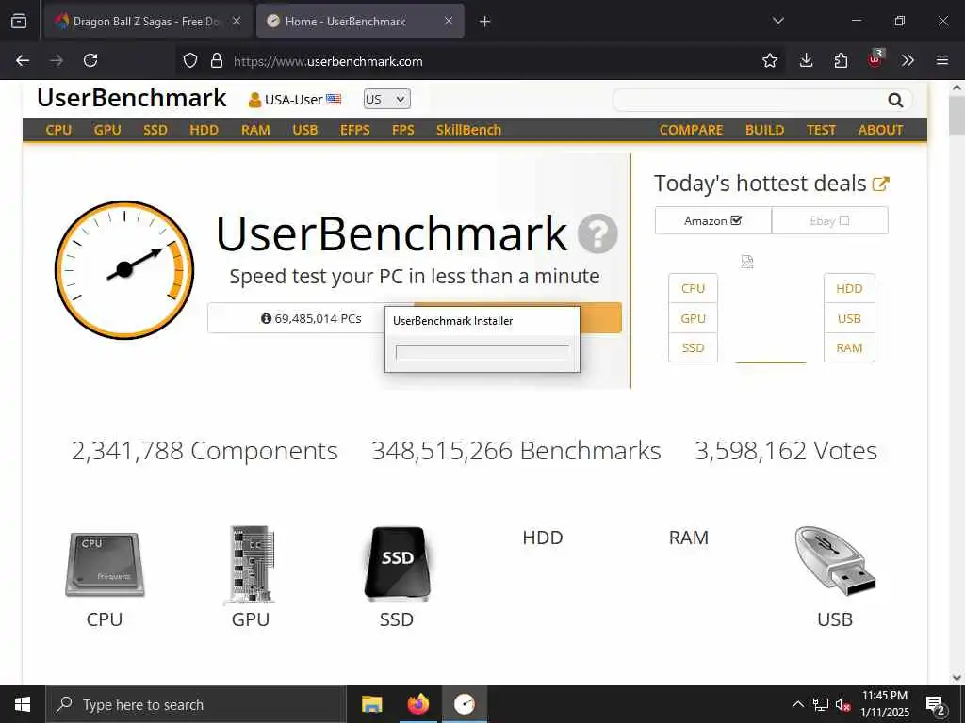Check the Ebay deals checkbox
Viewport: 965px width, 723px height.
(844, 220)
